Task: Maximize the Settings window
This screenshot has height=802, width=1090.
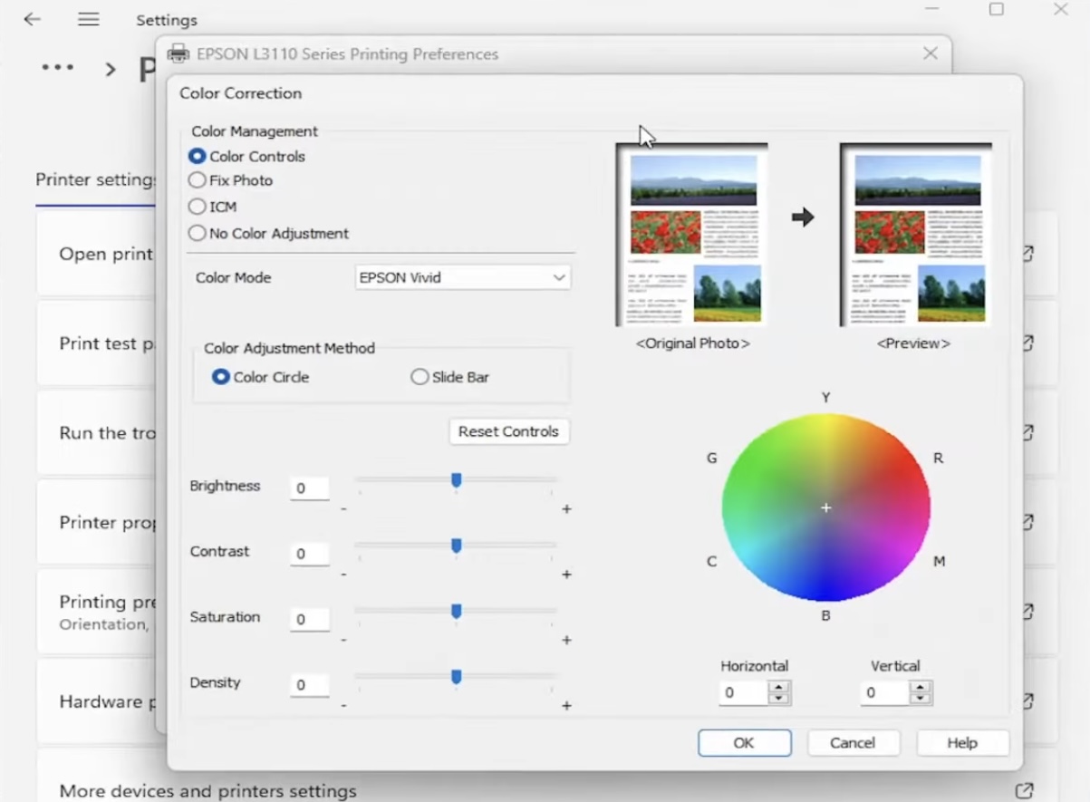Action: 997,9
